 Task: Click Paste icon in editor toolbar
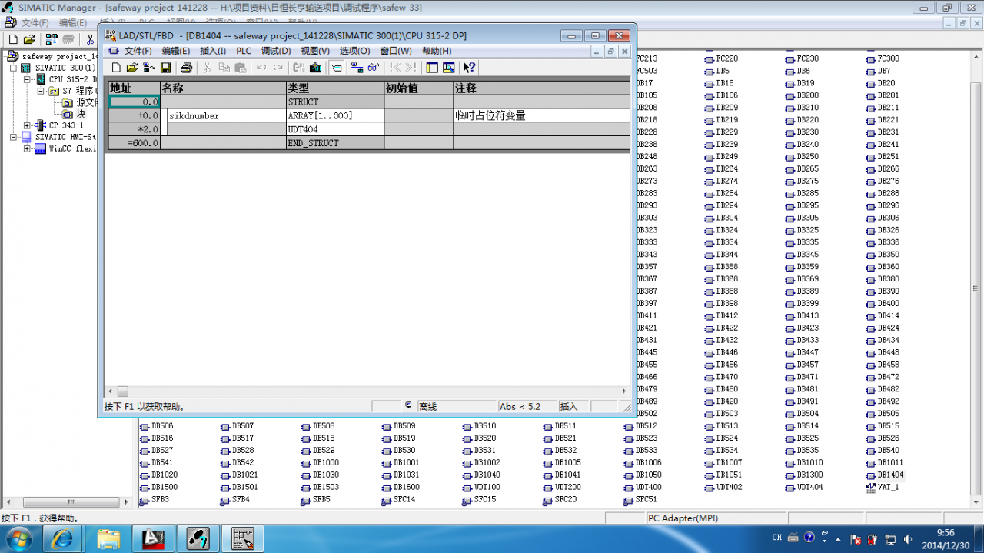coord(239,68)
